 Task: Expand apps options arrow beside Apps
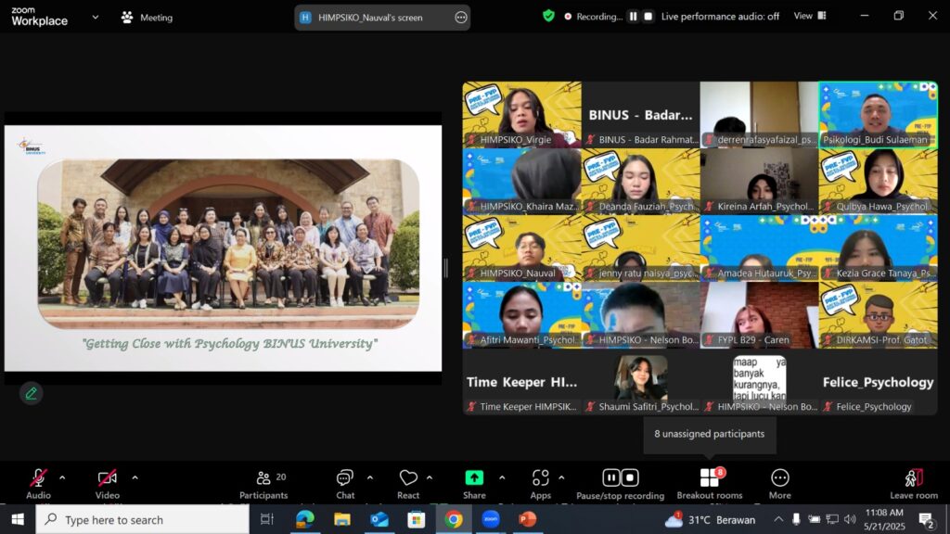point(561,477)
